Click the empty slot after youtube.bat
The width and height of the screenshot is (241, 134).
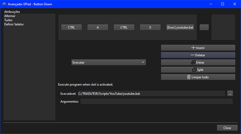point(204,27)
